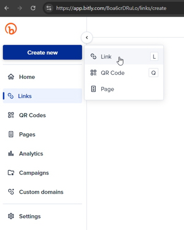Click the Analytics bar chart icon
Screen dimensions: 184x230
click(x=11, y=154)
